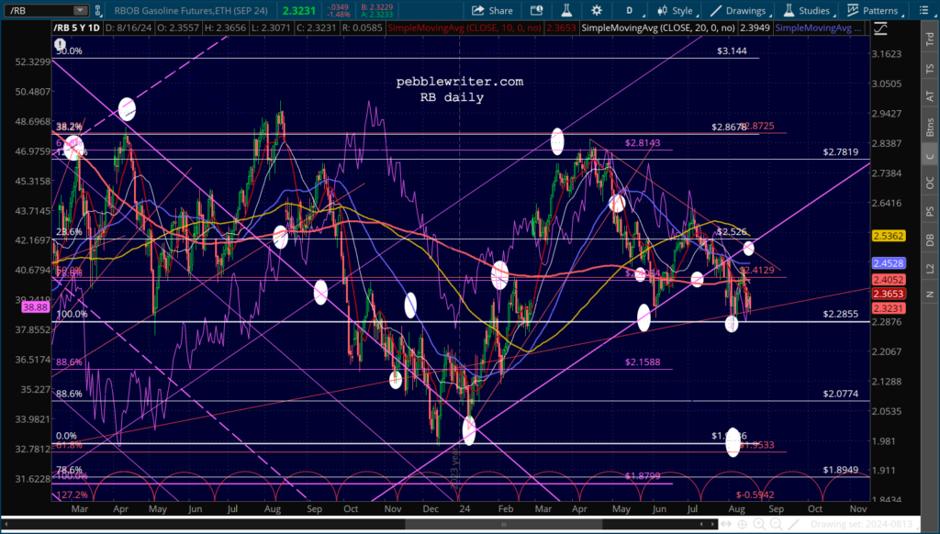Toggle the TS sidebar panel

[x=930, y=70]
